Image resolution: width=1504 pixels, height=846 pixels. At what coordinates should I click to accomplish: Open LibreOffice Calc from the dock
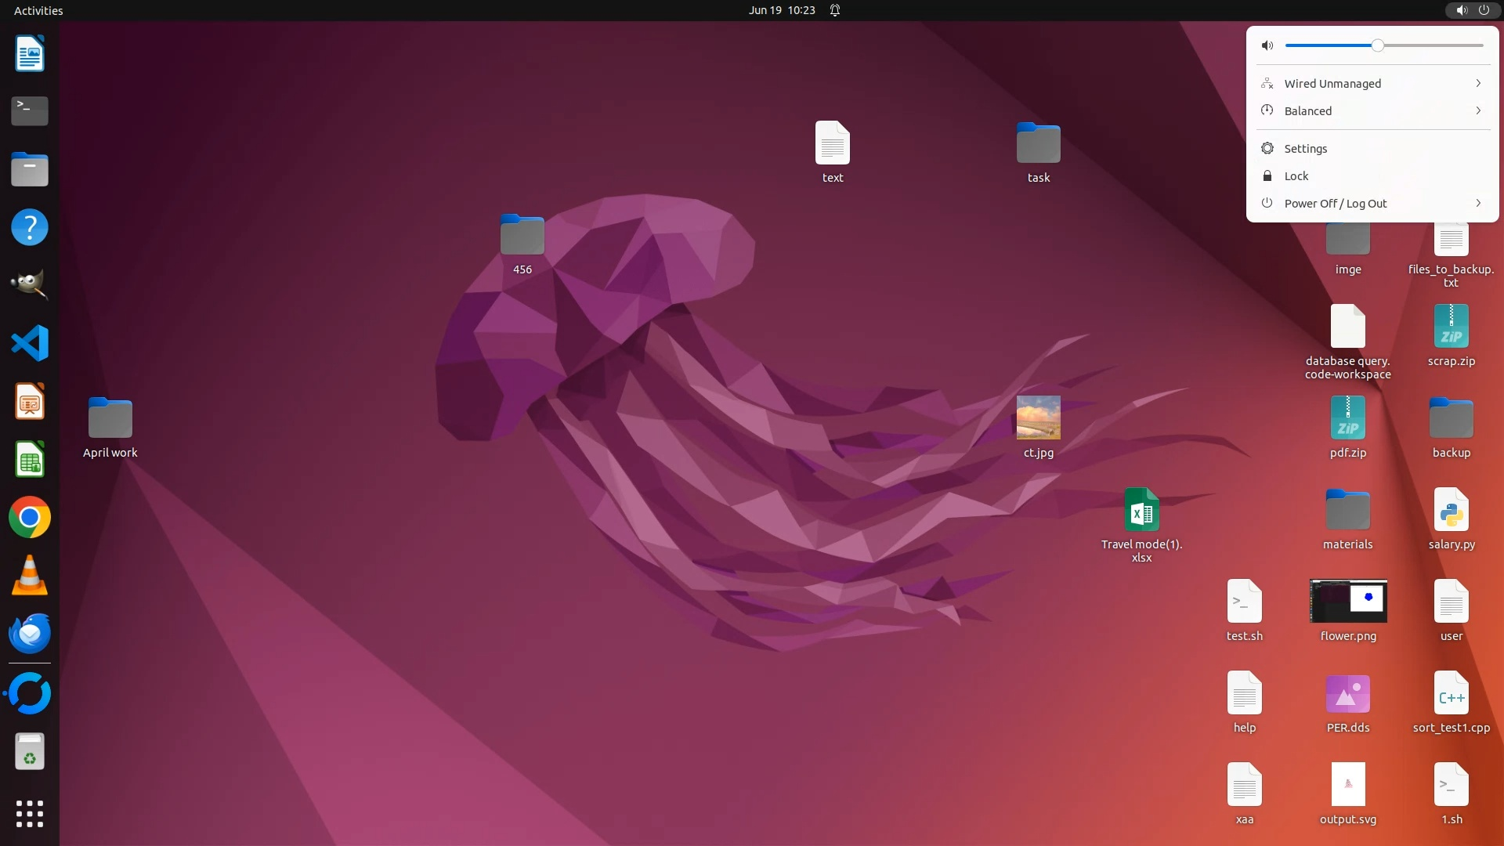(x=30, y=460)
